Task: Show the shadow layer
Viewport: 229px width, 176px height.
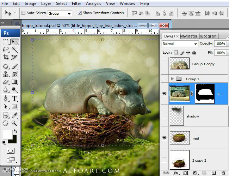Action: pos(164,116)
